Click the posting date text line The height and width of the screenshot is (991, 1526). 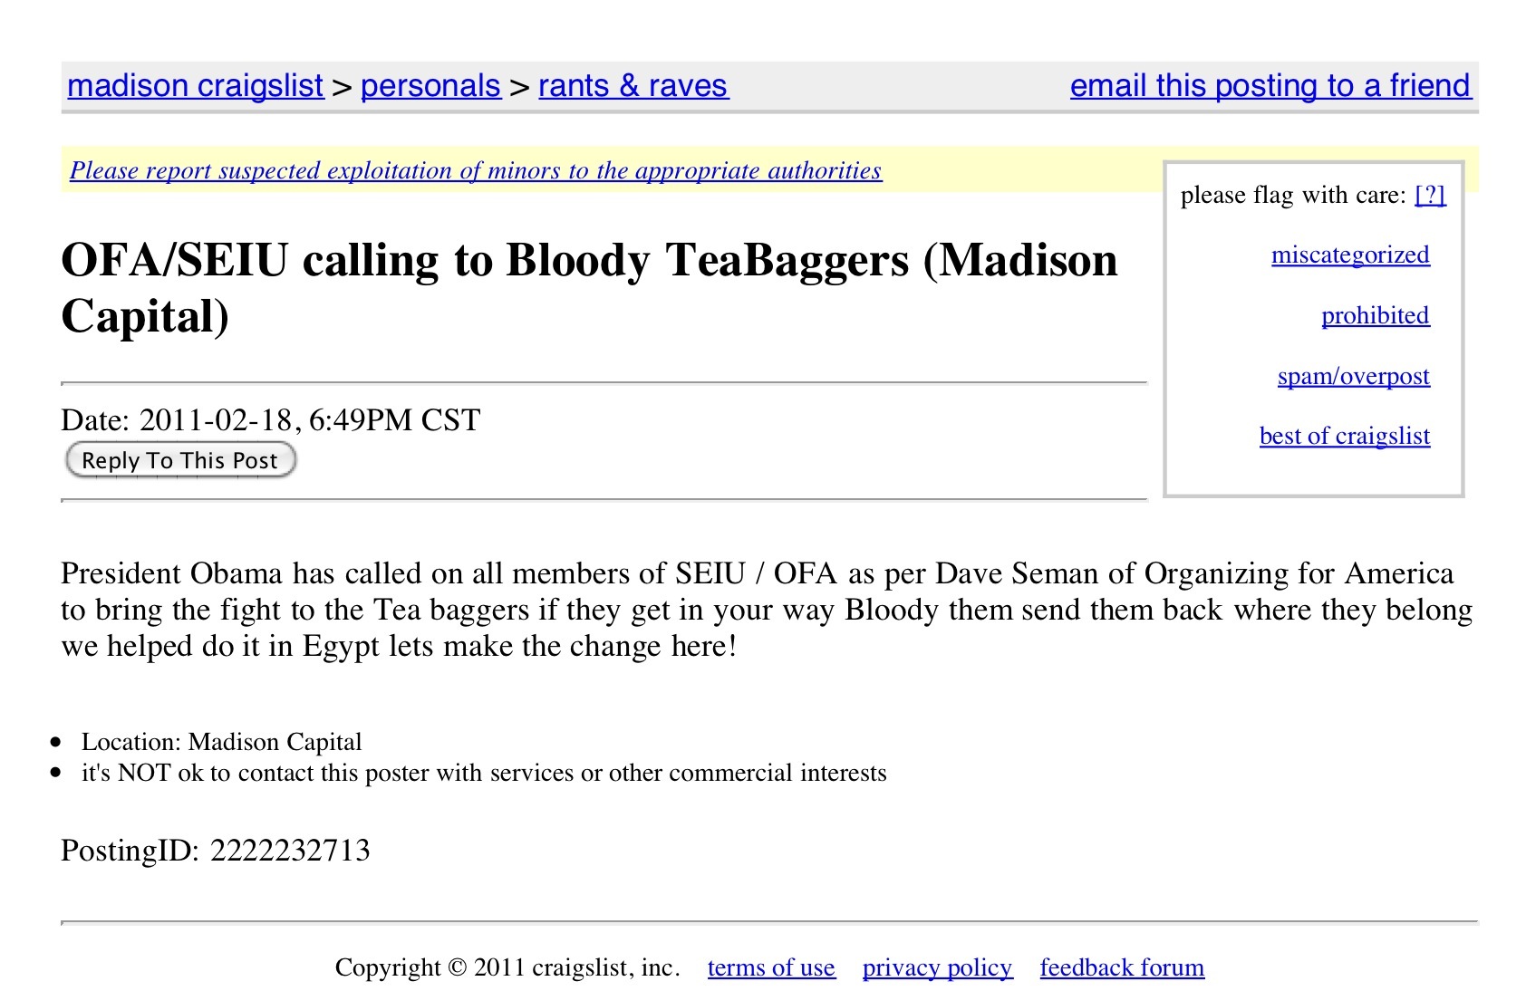click(270, 420)
